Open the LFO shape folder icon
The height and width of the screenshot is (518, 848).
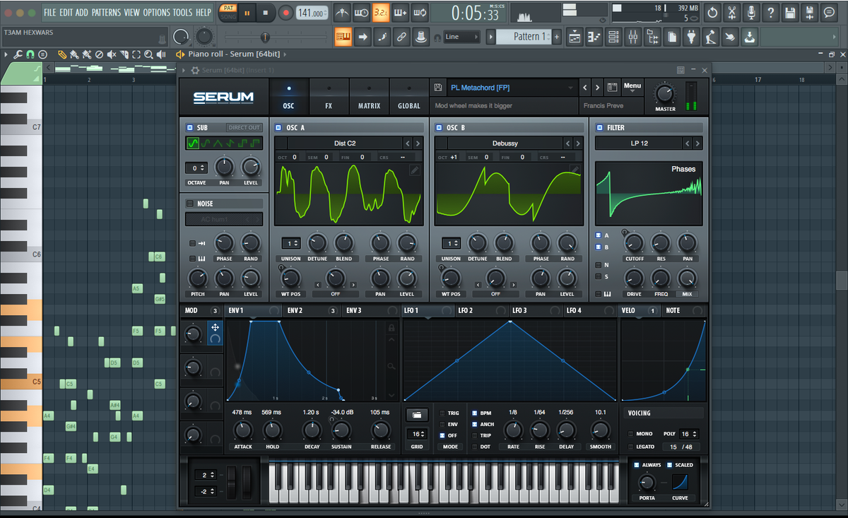coord(416,415)
